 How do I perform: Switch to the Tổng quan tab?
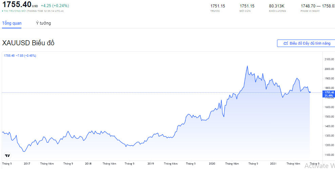point(12,23)
